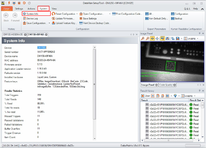Open the Reset Configuration dropdown arrow
Screen dimensions: 206x148
click(x=77, y=14)
